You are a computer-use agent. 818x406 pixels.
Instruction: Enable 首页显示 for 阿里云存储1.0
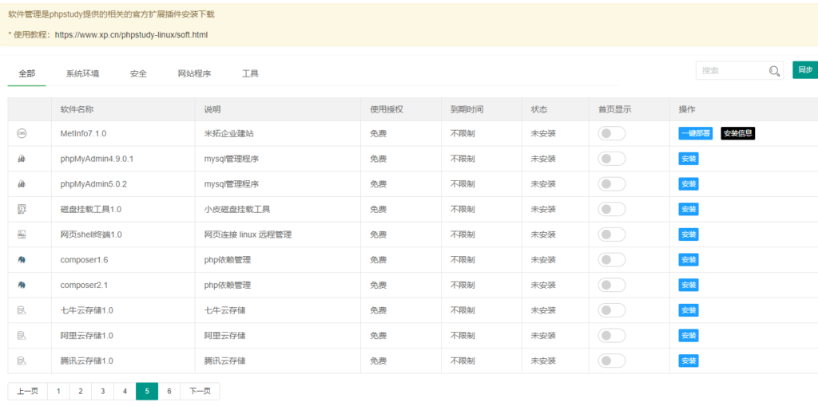click(x=611, y=336)
